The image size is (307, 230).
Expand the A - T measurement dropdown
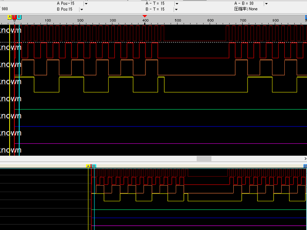[177, 3]
